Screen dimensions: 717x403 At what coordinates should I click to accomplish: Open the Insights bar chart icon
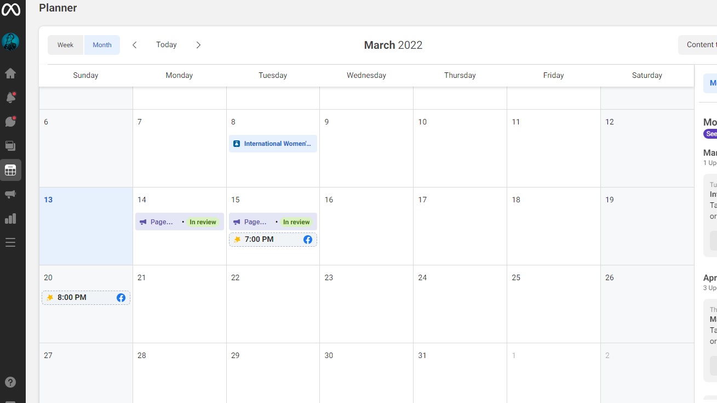point(10,218)
